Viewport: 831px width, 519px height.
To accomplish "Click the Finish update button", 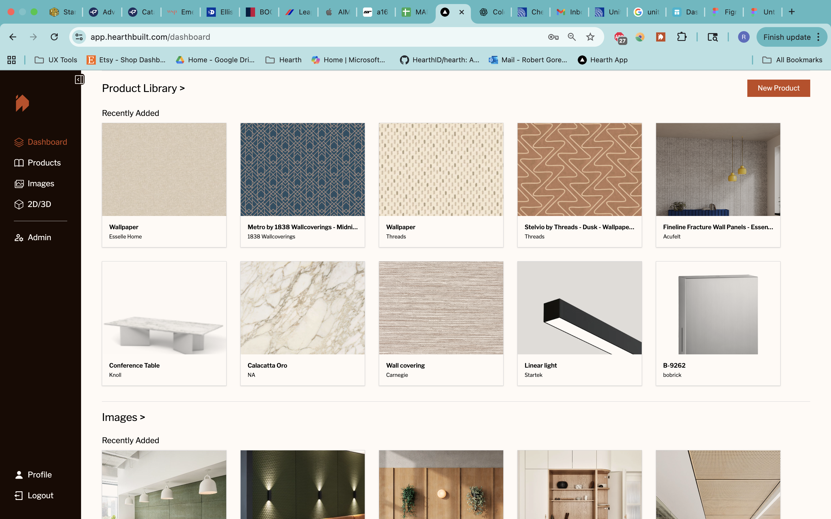I will pos(786,37).
